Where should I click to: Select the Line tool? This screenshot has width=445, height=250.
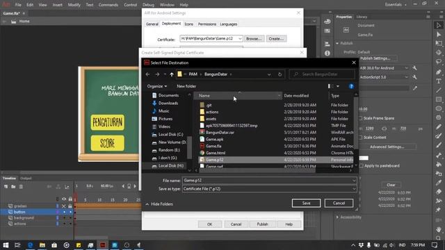click(439, 90)
